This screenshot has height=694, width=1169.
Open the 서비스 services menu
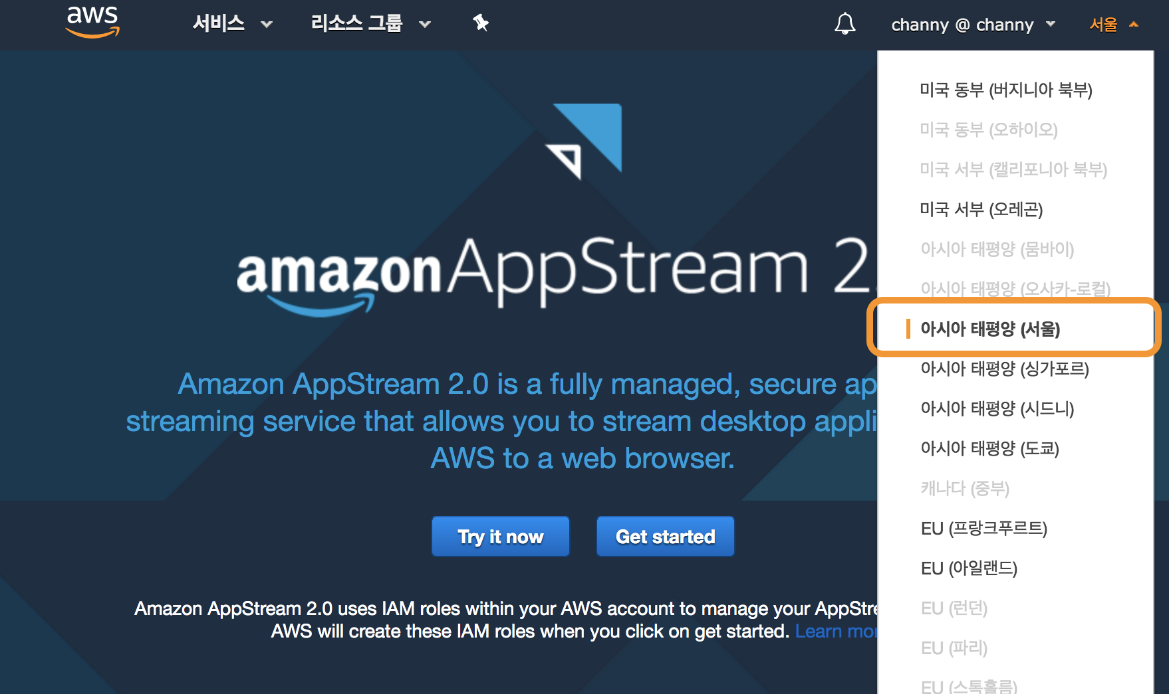[x=232, y=24]
